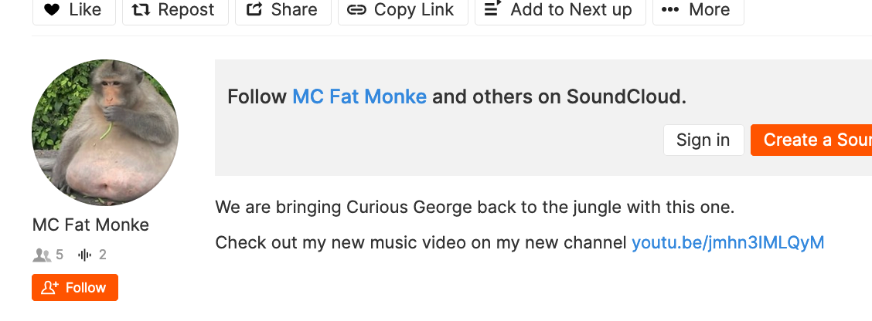Click the chain-link Copy Link icon
Image resolution: width=872 pixels, height=321 pixels.
click(x=356, y=10)
